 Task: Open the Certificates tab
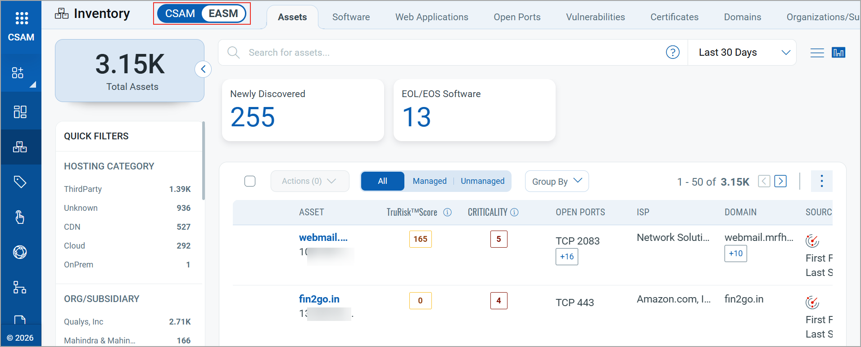pyautogui.click(x=674, y=17)
